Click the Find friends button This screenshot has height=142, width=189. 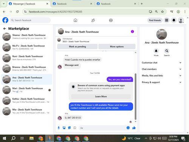[x=155, y=20]
